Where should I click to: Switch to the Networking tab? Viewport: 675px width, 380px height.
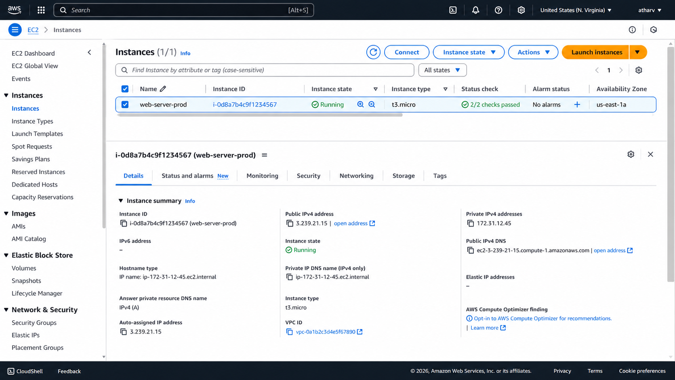coord(356,176)
